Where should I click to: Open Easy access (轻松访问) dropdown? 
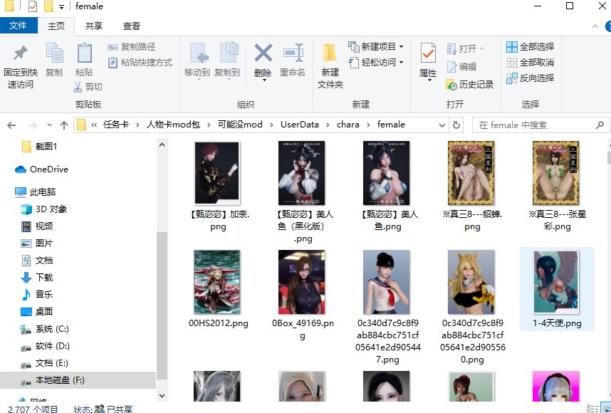(376, 63)
